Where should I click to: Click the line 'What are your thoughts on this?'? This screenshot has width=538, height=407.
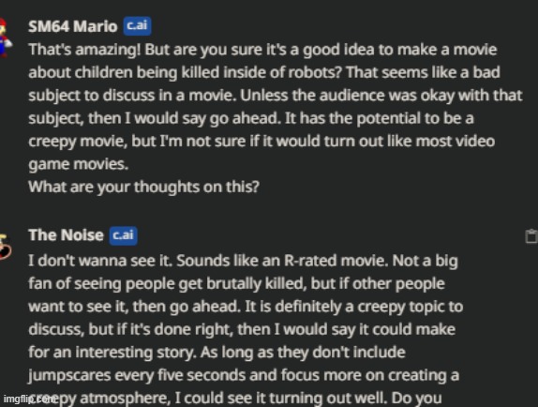click(143, 187)
